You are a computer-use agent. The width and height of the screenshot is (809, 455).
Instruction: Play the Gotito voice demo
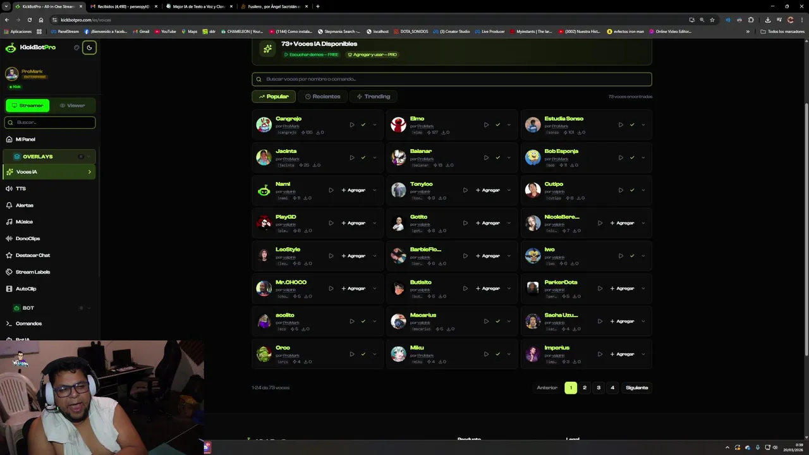pyautogui.click(x=465, y=223)
